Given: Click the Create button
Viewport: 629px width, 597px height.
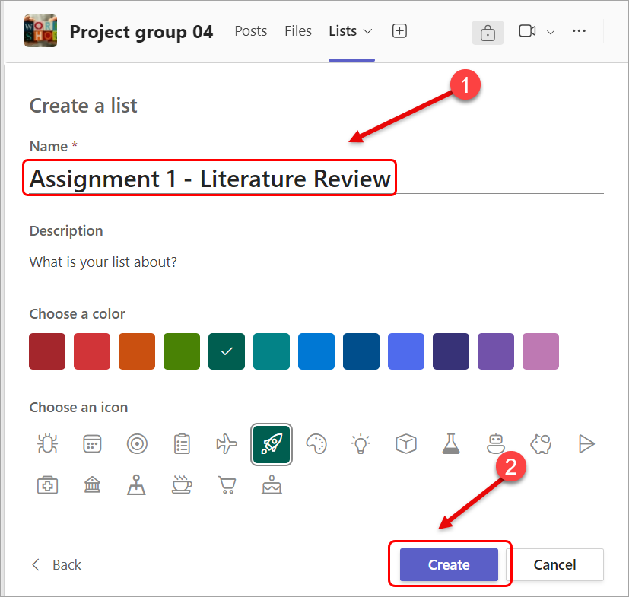Looking at the screenshot, I should pyautogui.click(x=448, y=564).
